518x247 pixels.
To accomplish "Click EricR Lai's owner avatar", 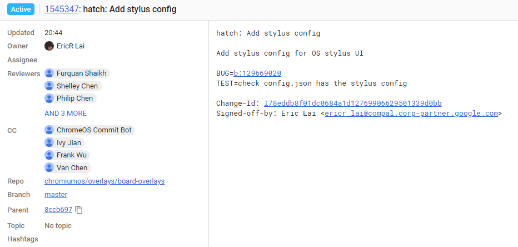I will click(x=49, y=46).
